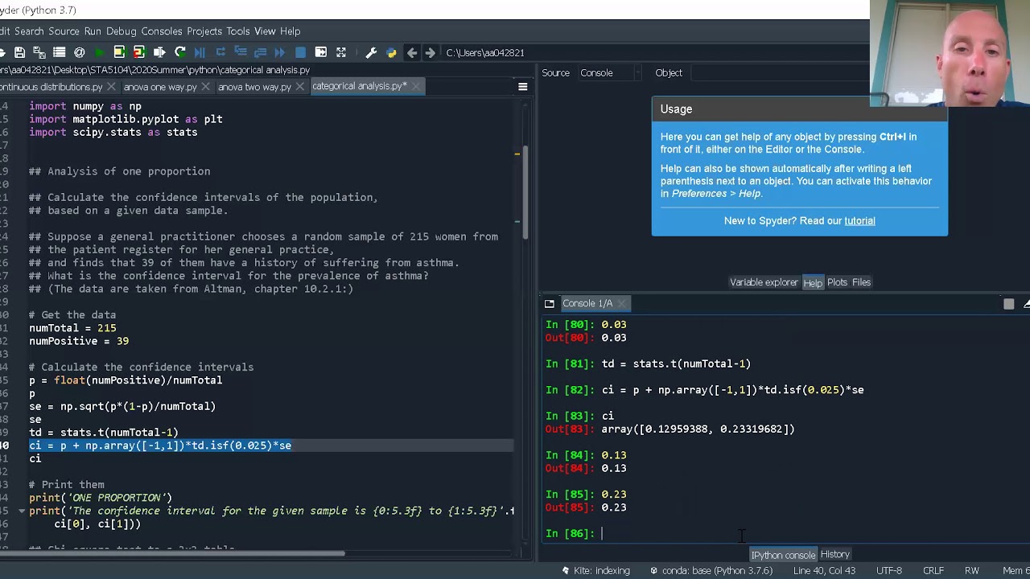Maximize the current pane icon
Image resolution: width=1030 pixels, height=579 pixels.
click(321, 52)
